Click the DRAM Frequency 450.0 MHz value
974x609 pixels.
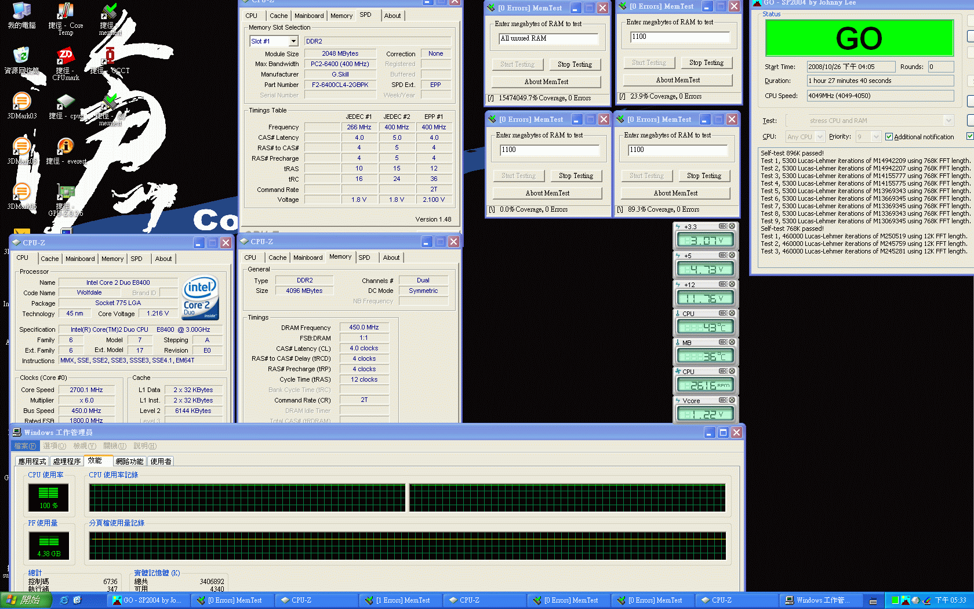click(364, 327)
